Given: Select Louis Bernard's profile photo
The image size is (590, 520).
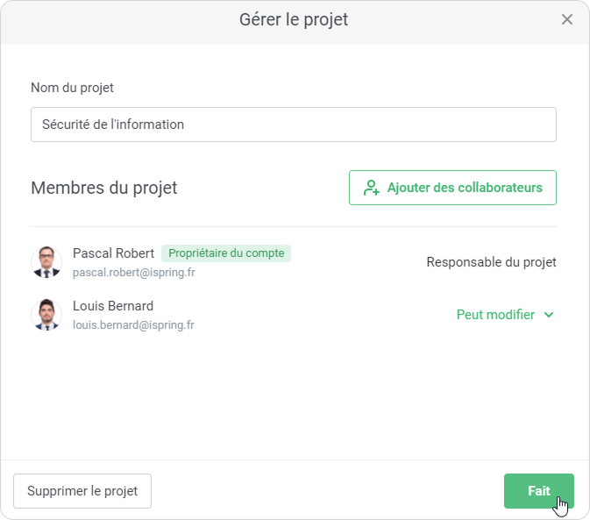Looking at the screenshot, I should [46, 315].
